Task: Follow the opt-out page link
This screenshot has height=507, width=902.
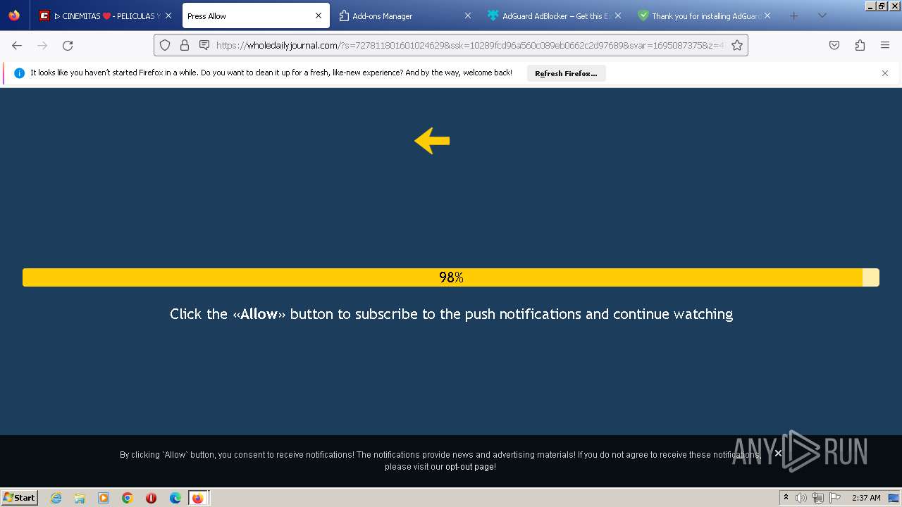Action: click(x=469, y=467)
